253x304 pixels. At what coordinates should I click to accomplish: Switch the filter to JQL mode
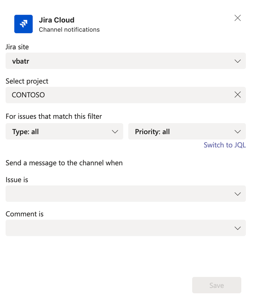point(225,145)
